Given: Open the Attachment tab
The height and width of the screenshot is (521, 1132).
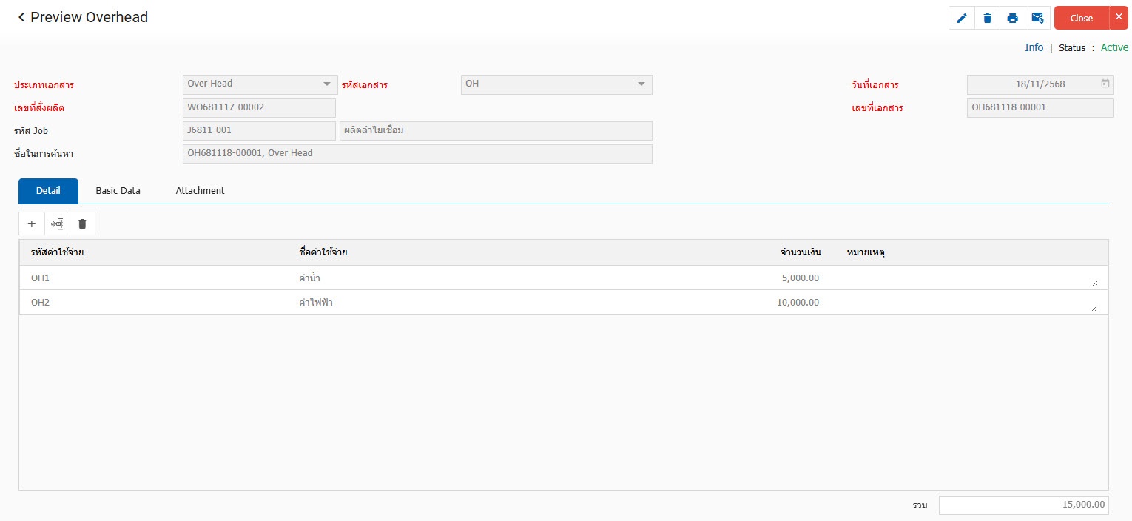Looking at the screenshot, I should point(200,191).
